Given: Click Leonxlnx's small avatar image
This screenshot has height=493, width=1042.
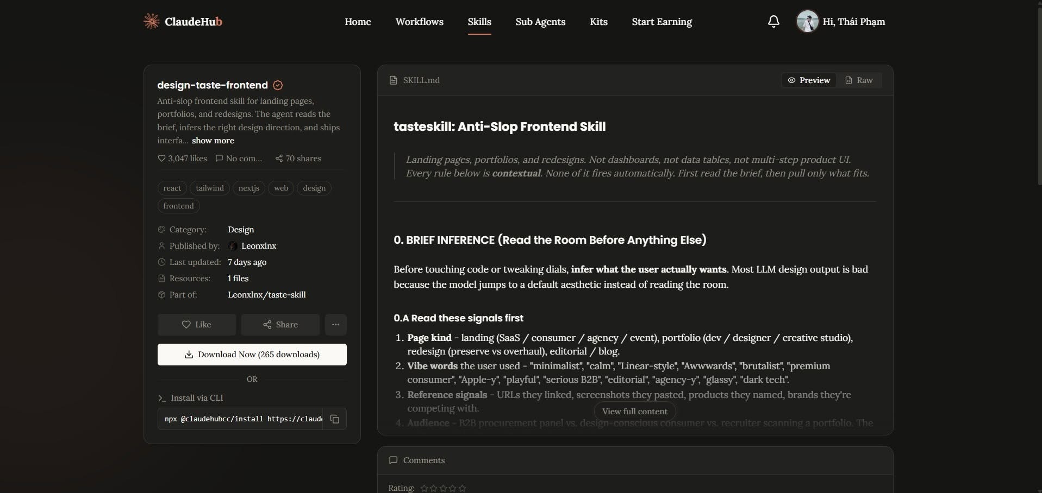Looking at the screenshot, I should (233, 246).
